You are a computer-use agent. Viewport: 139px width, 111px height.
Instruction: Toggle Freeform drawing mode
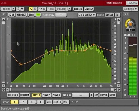(25, 95)
